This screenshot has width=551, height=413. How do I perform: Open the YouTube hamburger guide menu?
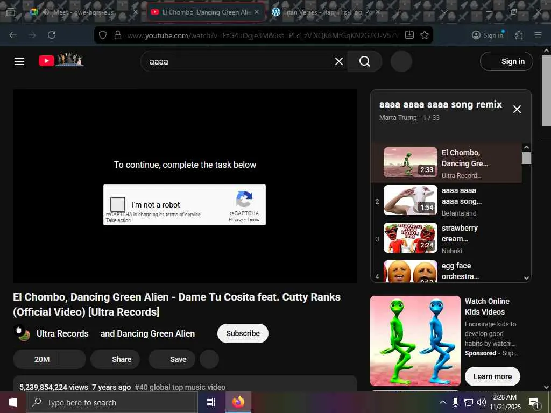pos(19,61)
